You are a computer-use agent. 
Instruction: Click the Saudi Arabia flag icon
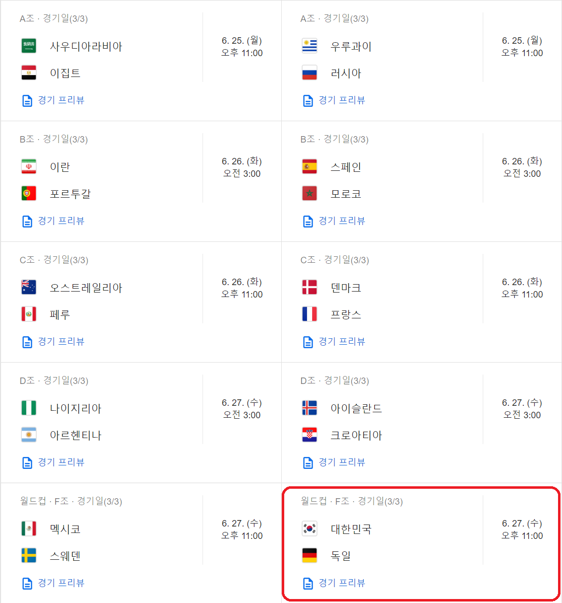tap(29, 46)
